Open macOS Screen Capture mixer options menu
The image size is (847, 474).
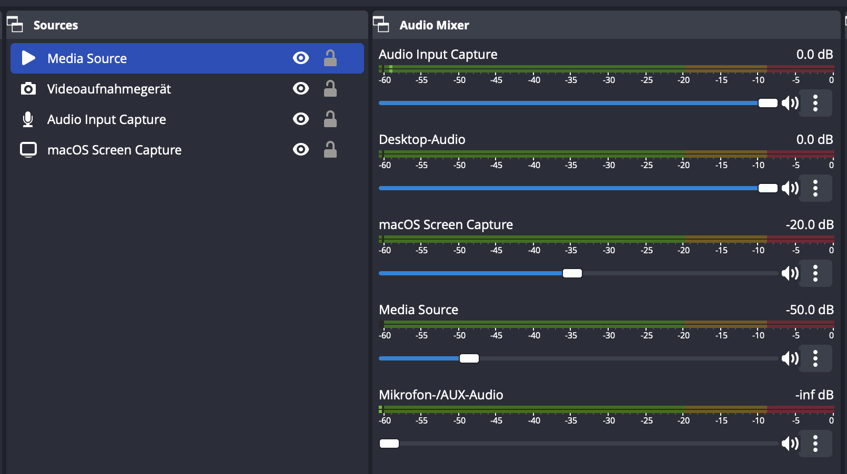[815, 273]
